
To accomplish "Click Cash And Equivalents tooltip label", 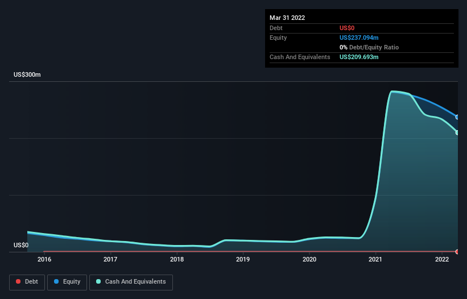I will click(x=300, y=57).
